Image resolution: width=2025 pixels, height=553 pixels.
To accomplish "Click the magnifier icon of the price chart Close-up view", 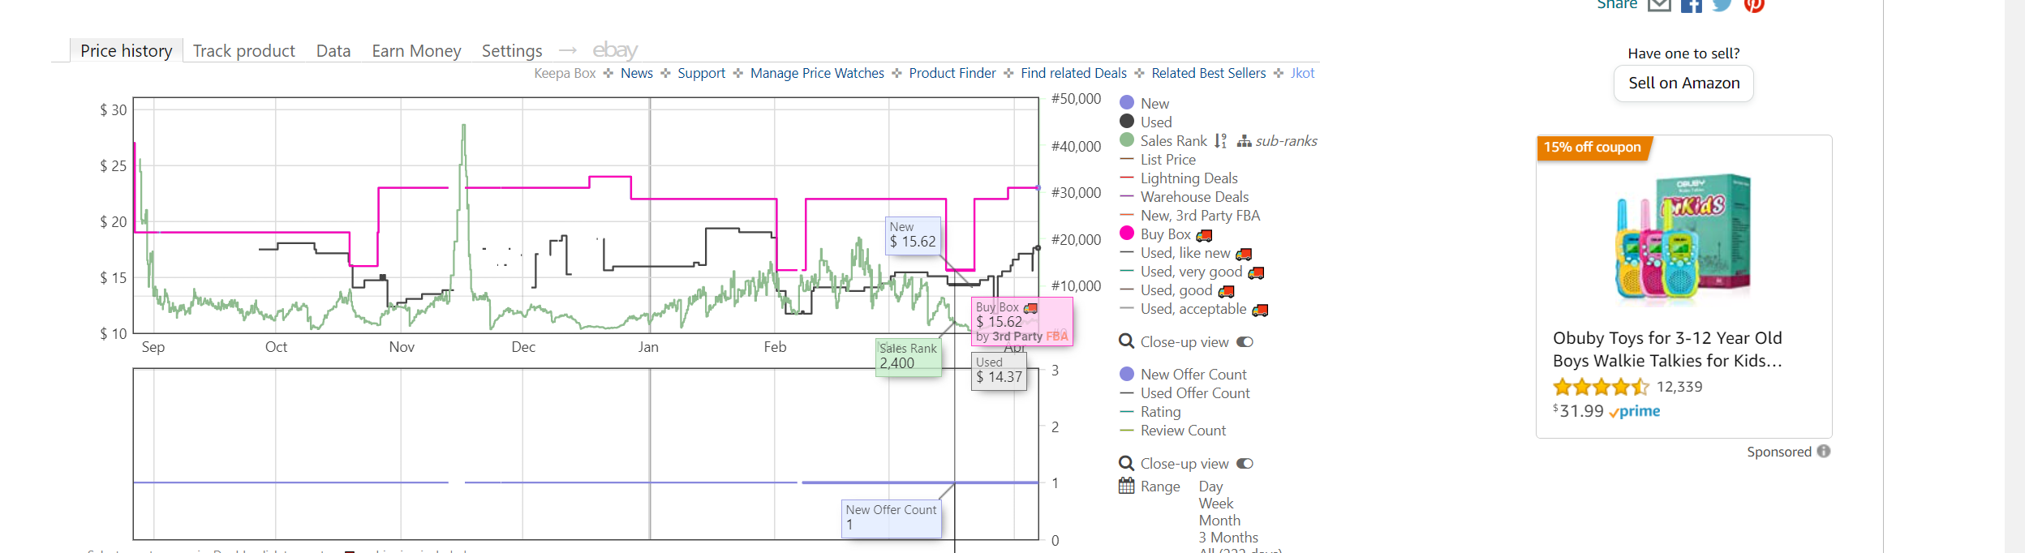I will pos(1126,342).
